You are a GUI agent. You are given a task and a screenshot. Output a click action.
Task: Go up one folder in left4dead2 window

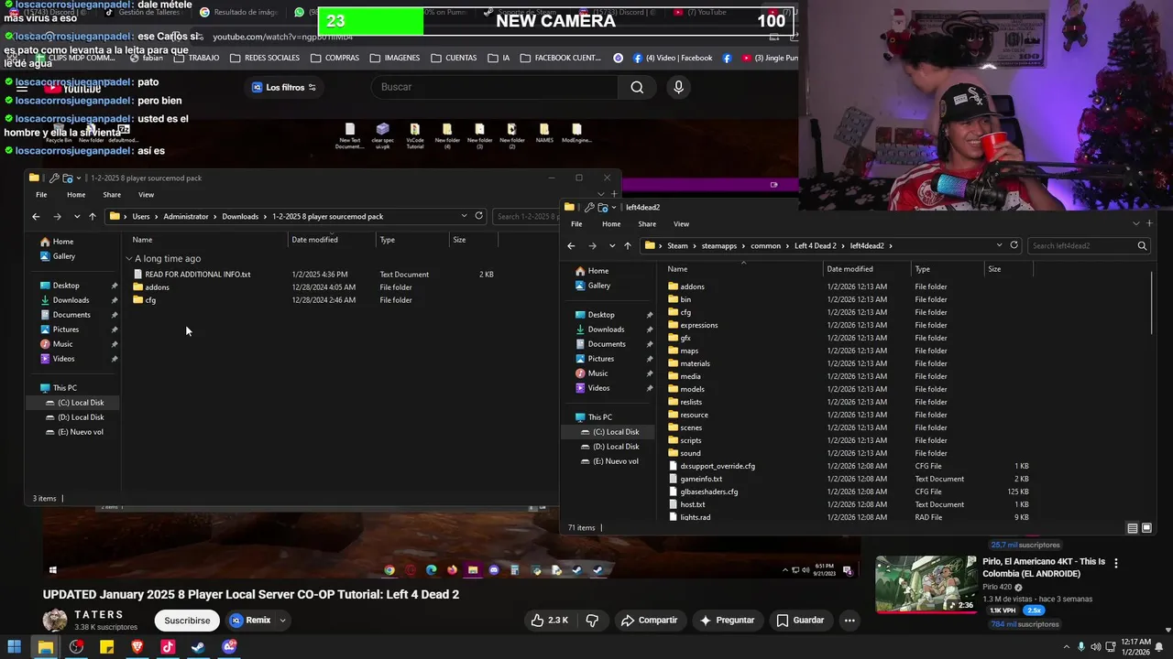(x=627, y=246)
